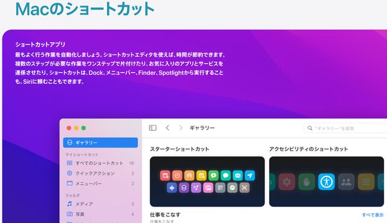Click the music note icon beside メディア

70,204
